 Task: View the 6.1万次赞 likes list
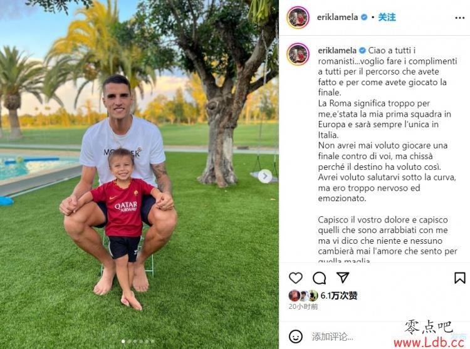(339, 296)
